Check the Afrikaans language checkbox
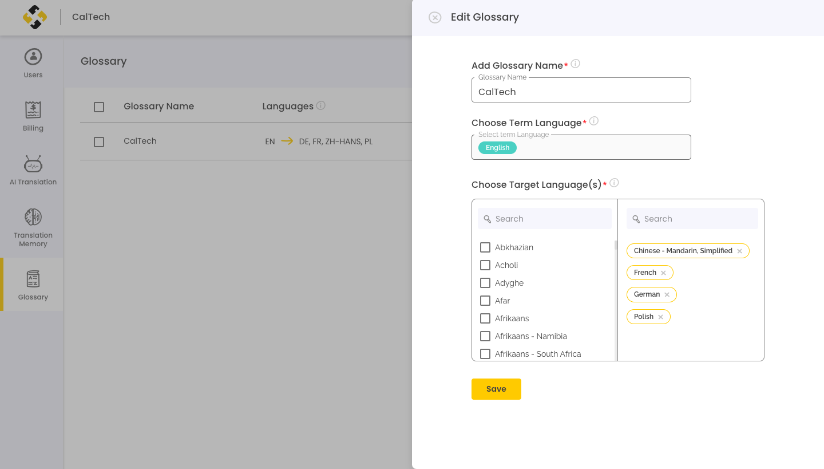This screenshot has height=469, width=824. click(x=485, y=318)
